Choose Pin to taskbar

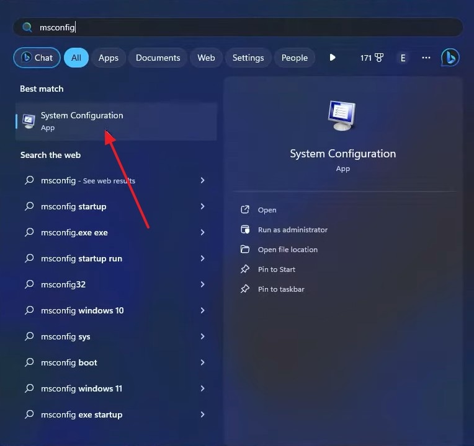click(281, 289)
